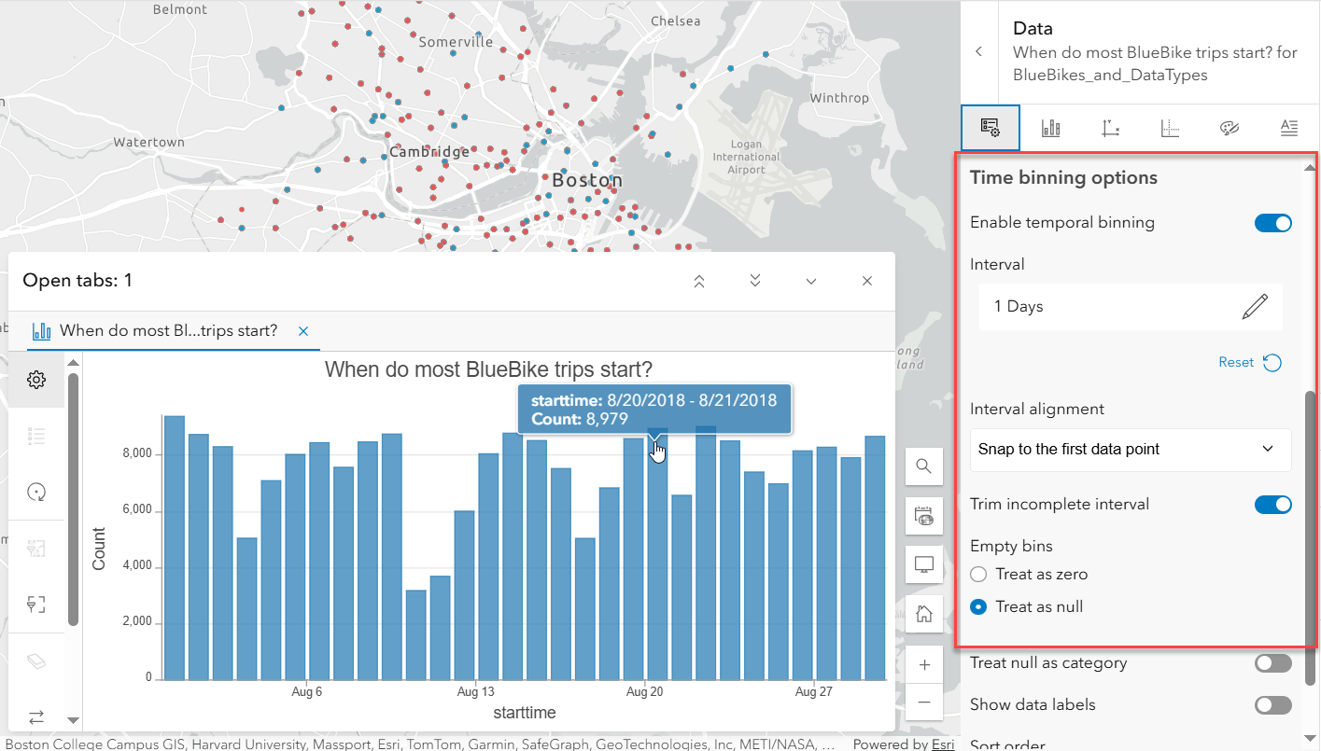Click the 'starttime' x-axis label
This screenshot has width=1321, height=751.
(x=525, y=713)
